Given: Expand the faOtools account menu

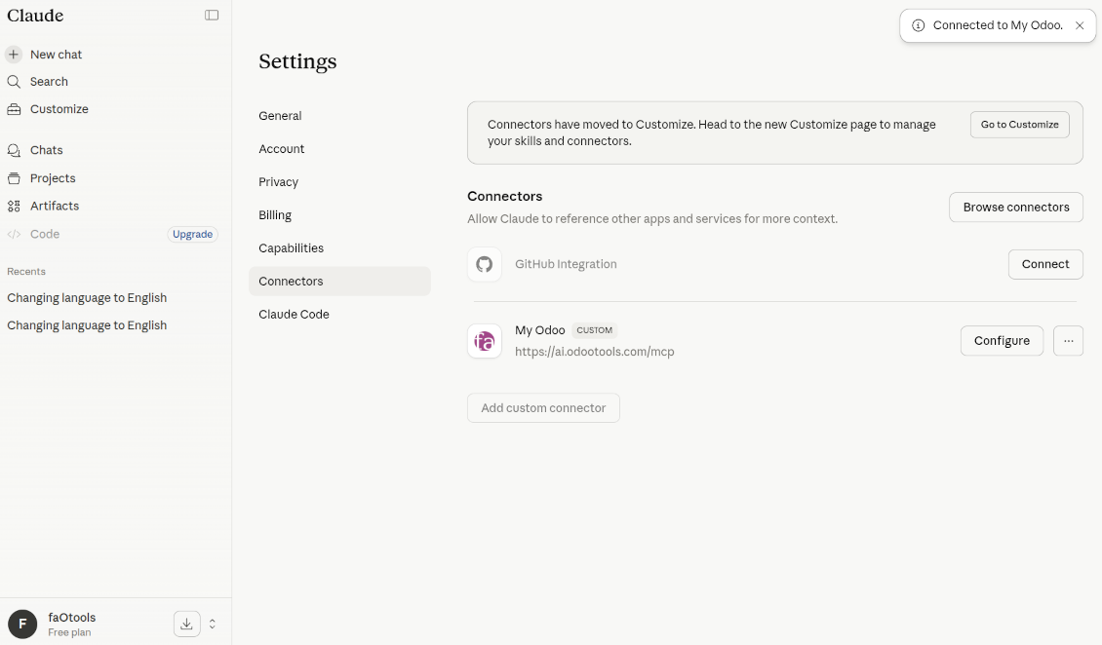Looking at the screenshot, I should (213, 623).
